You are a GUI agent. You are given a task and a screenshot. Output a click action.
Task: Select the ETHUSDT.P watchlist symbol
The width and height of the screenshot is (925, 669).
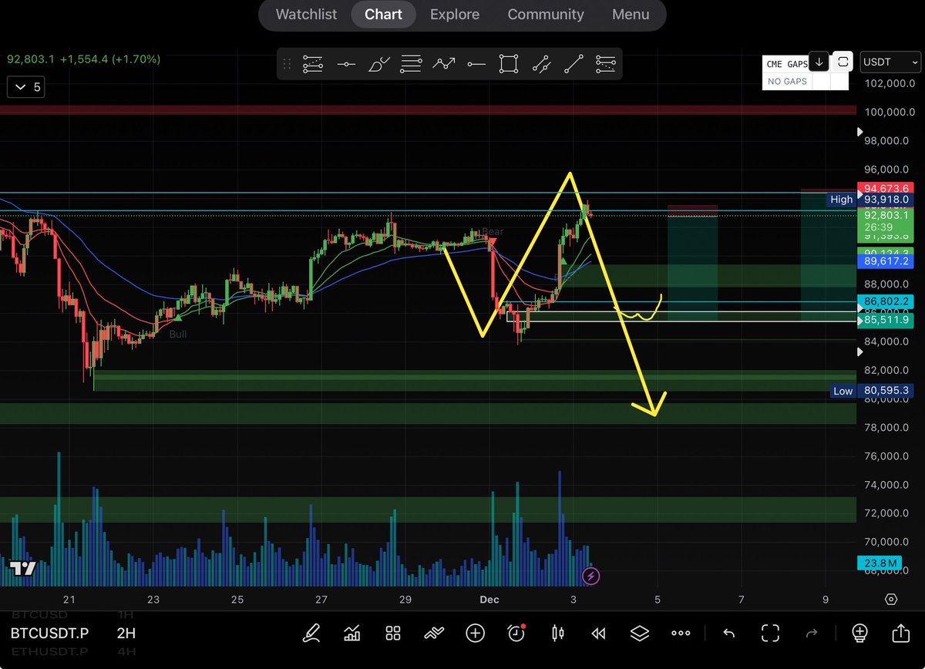[x=49, y=652]
